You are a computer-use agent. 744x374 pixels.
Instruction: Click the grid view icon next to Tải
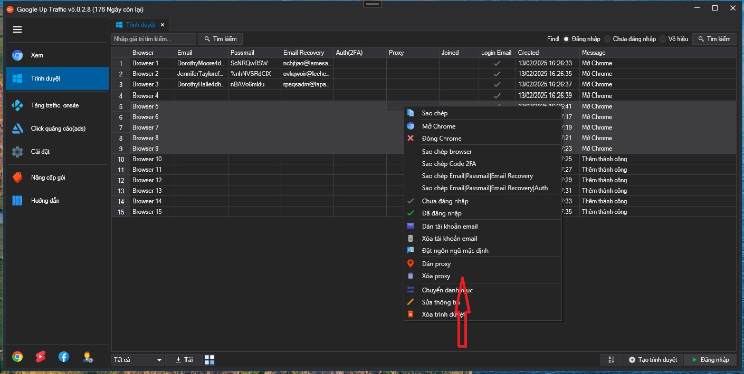[209, 360]
